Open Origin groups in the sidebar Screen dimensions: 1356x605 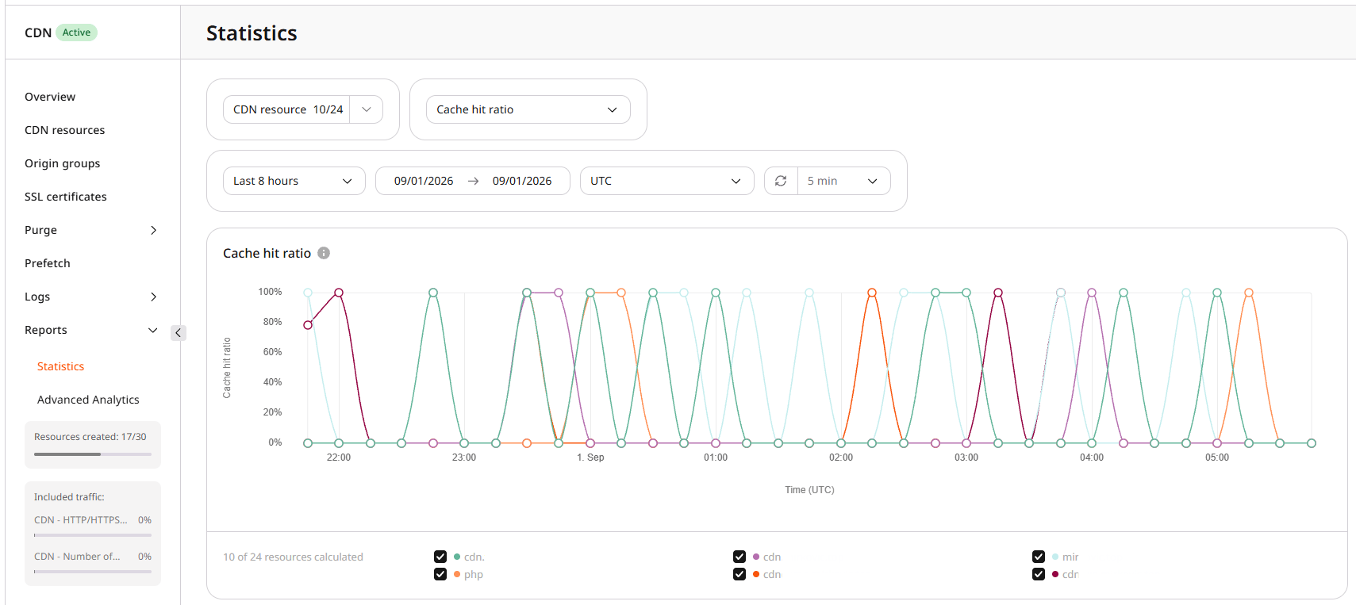click(63, 163)
